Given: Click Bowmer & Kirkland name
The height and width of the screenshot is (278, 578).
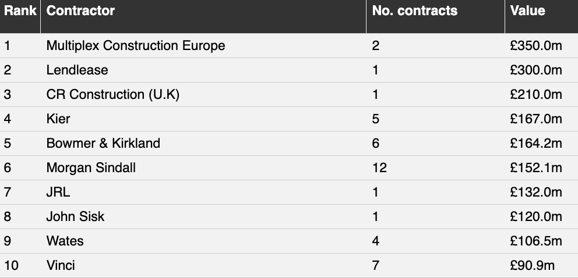Looking at the screenshot, I should click(103, 143).
